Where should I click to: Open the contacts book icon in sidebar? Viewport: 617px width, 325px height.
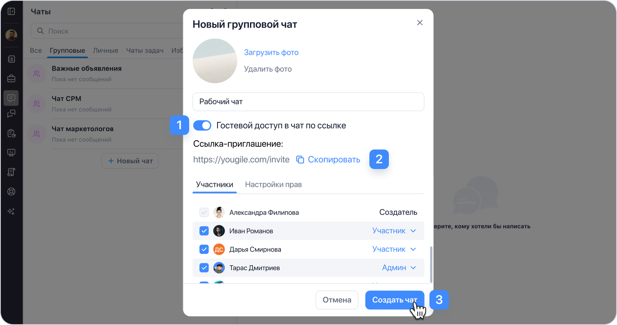(11, 59)
